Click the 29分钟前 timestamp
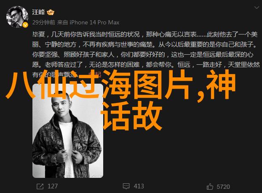 [44, 22]
